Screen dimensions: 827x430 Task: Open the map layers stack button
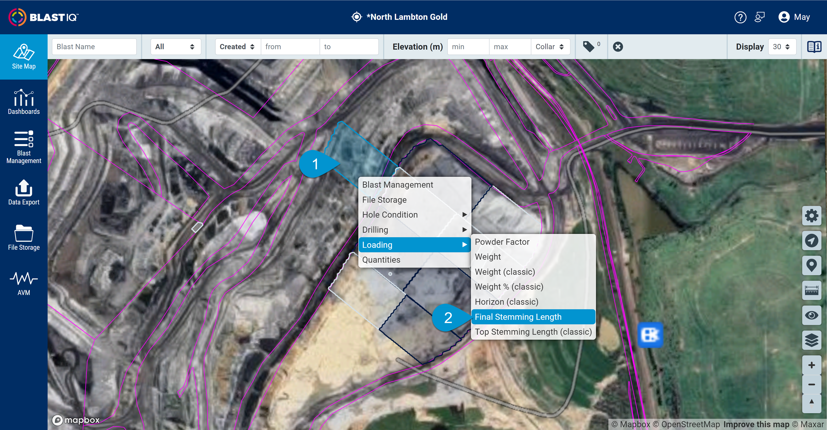(x=812, y=340)
